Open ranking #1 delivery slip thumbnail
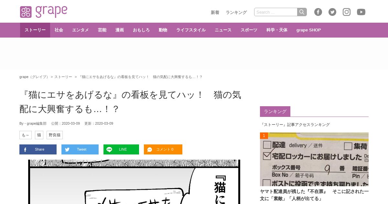Viewport: 388px width, 204px height. pyautogui.click(x=314, y=159)
